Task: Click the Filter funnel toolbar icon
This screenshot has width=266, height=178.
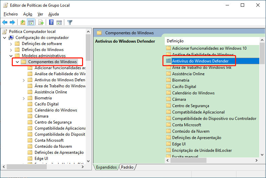Action: click(70, 22)
